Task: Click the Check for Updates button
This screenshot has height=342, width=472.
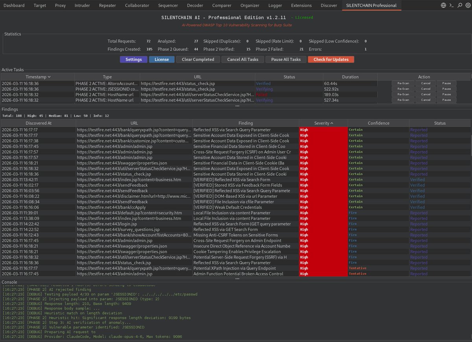Action: point(331,59)
